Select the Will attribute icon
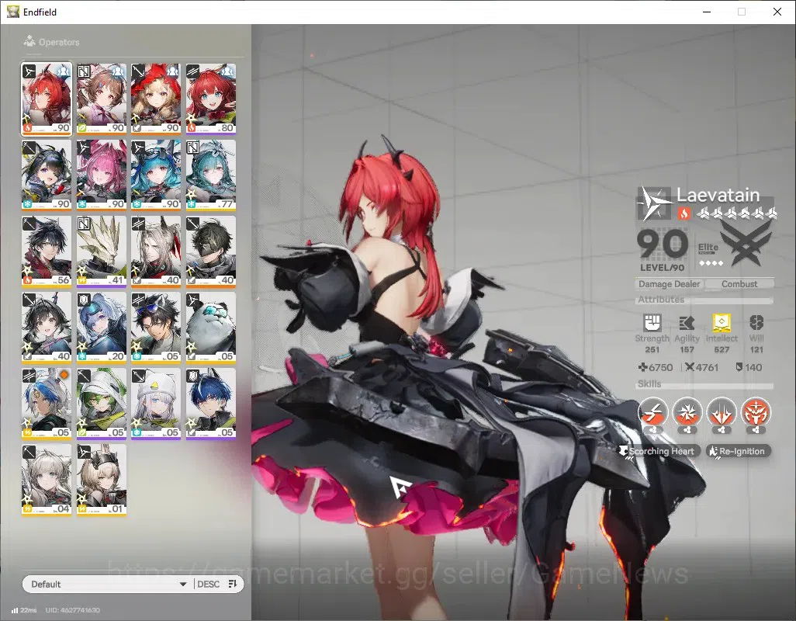 coord(756,323)
